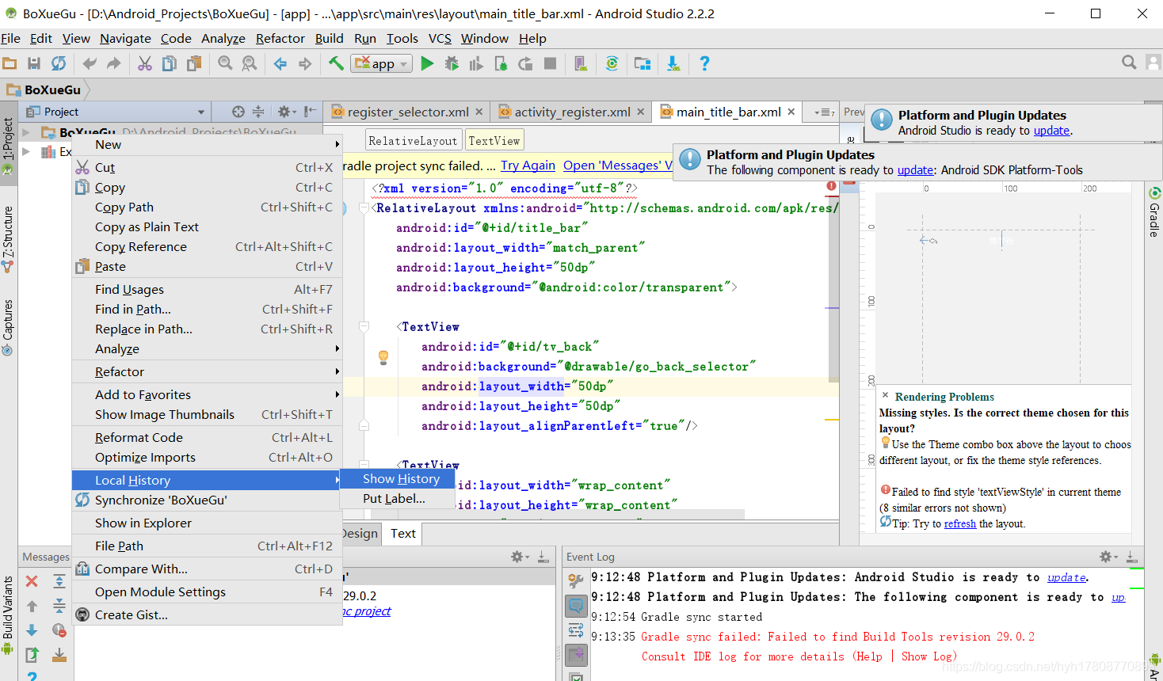This screenshot has height=681, width=1163.
Task: Click the Cut scissors toolbar icon
Action: click(x=145, y=63)
